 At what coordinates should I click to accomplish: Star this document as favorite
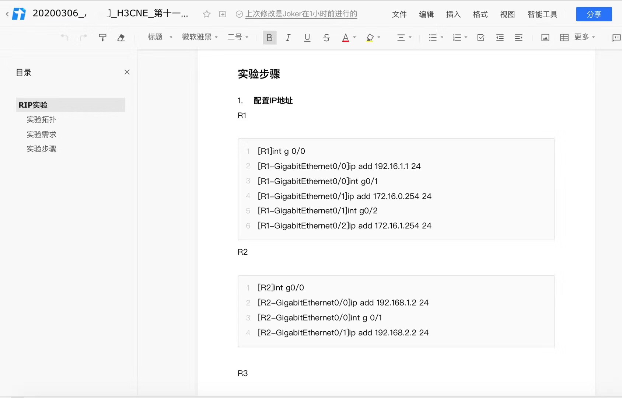(207, 14)
